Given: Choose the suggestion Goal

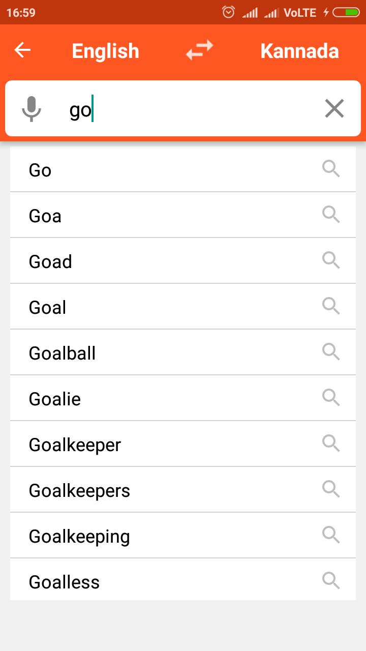Looking at the screenshot, I should tap(183, 307).
